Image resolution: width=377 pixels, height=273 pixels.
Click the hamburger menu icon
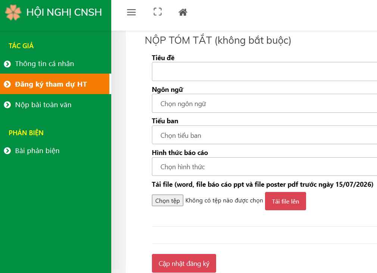131,12
